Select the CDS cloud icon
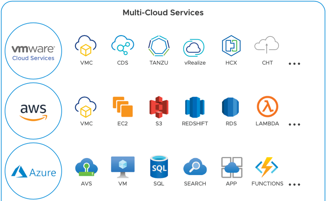The image size is (327, 201). (x=123, y=45)
